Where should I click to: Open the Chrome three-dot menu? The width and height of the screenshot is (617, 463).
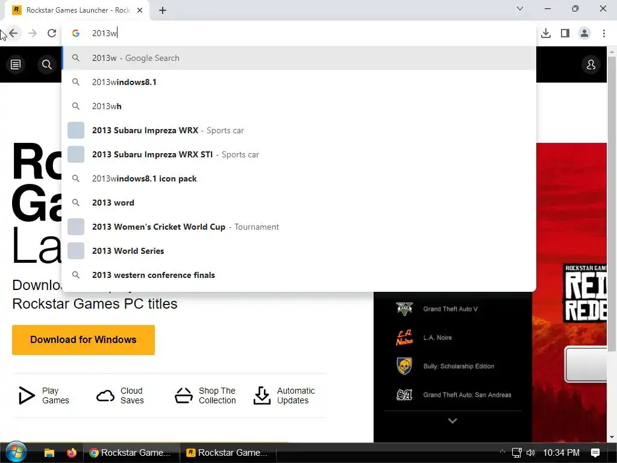[604, 33]
